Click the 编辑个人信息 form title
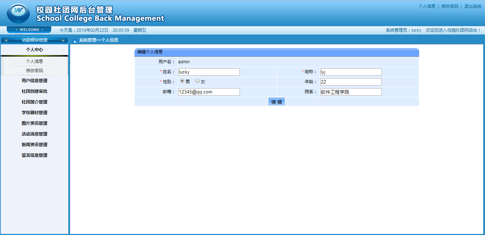Screen dimensions: 485x235 [150, 52]
